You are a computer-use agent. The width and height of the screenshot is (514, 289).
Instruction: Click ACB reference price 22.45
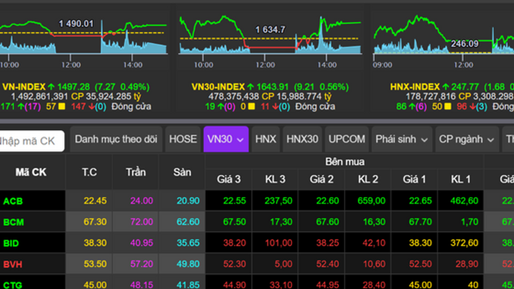pyautogui.click(x=95, y=201)
